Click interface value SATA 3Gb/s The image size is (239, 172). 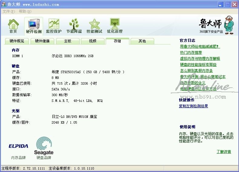[61, 89]
